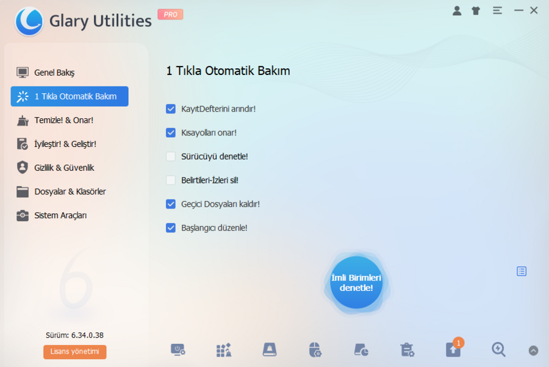Screen dimensions: 549x367
Task: Check the Belirtileri-İzleri sil! option
Action: tap(171, 180)
